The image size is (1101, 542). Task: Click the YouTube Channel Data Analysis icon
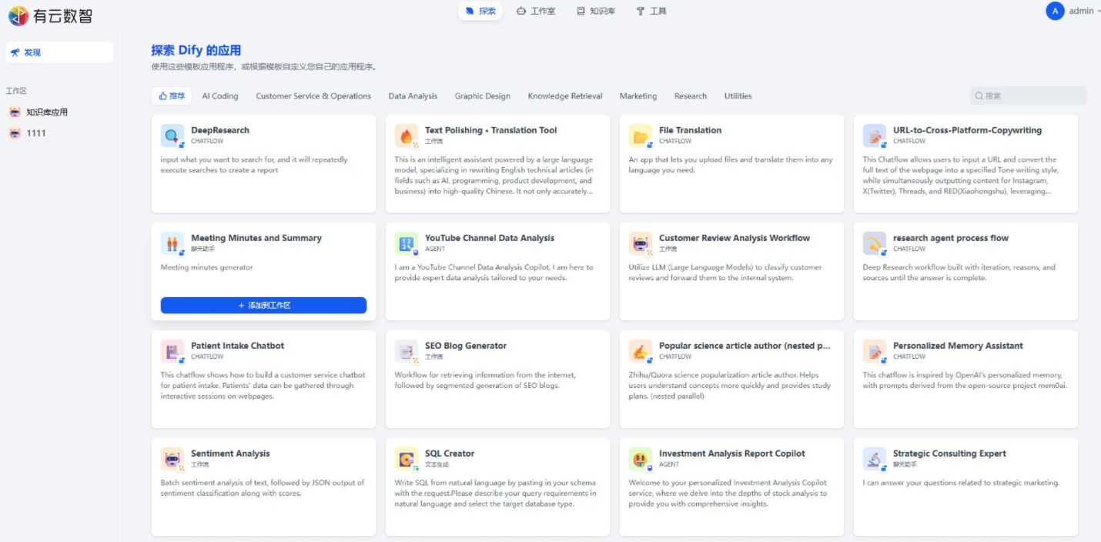(407, 244)
